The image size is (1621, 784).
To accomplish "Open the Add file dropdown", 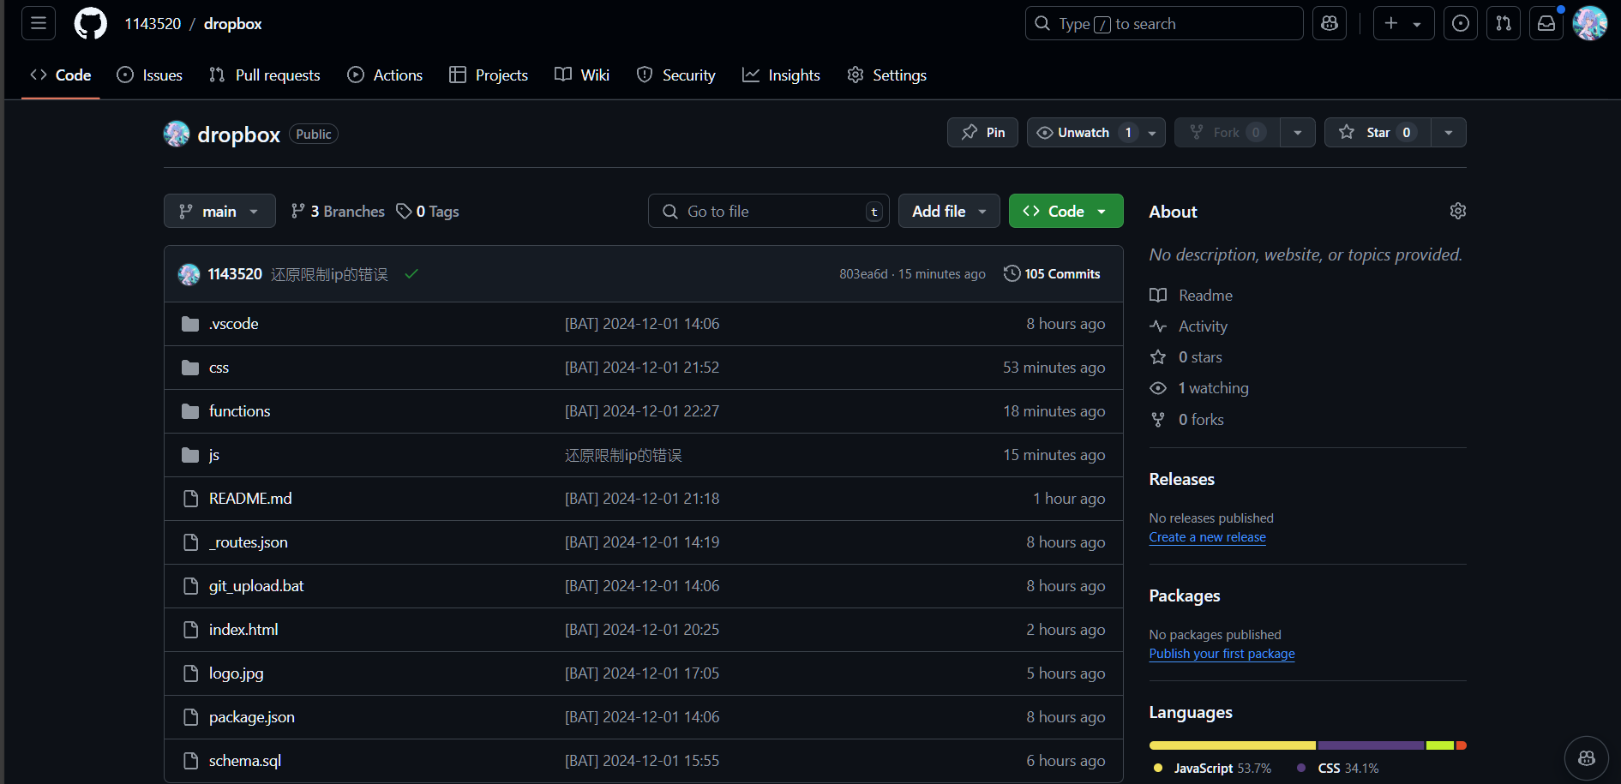I will coord(948,212).
